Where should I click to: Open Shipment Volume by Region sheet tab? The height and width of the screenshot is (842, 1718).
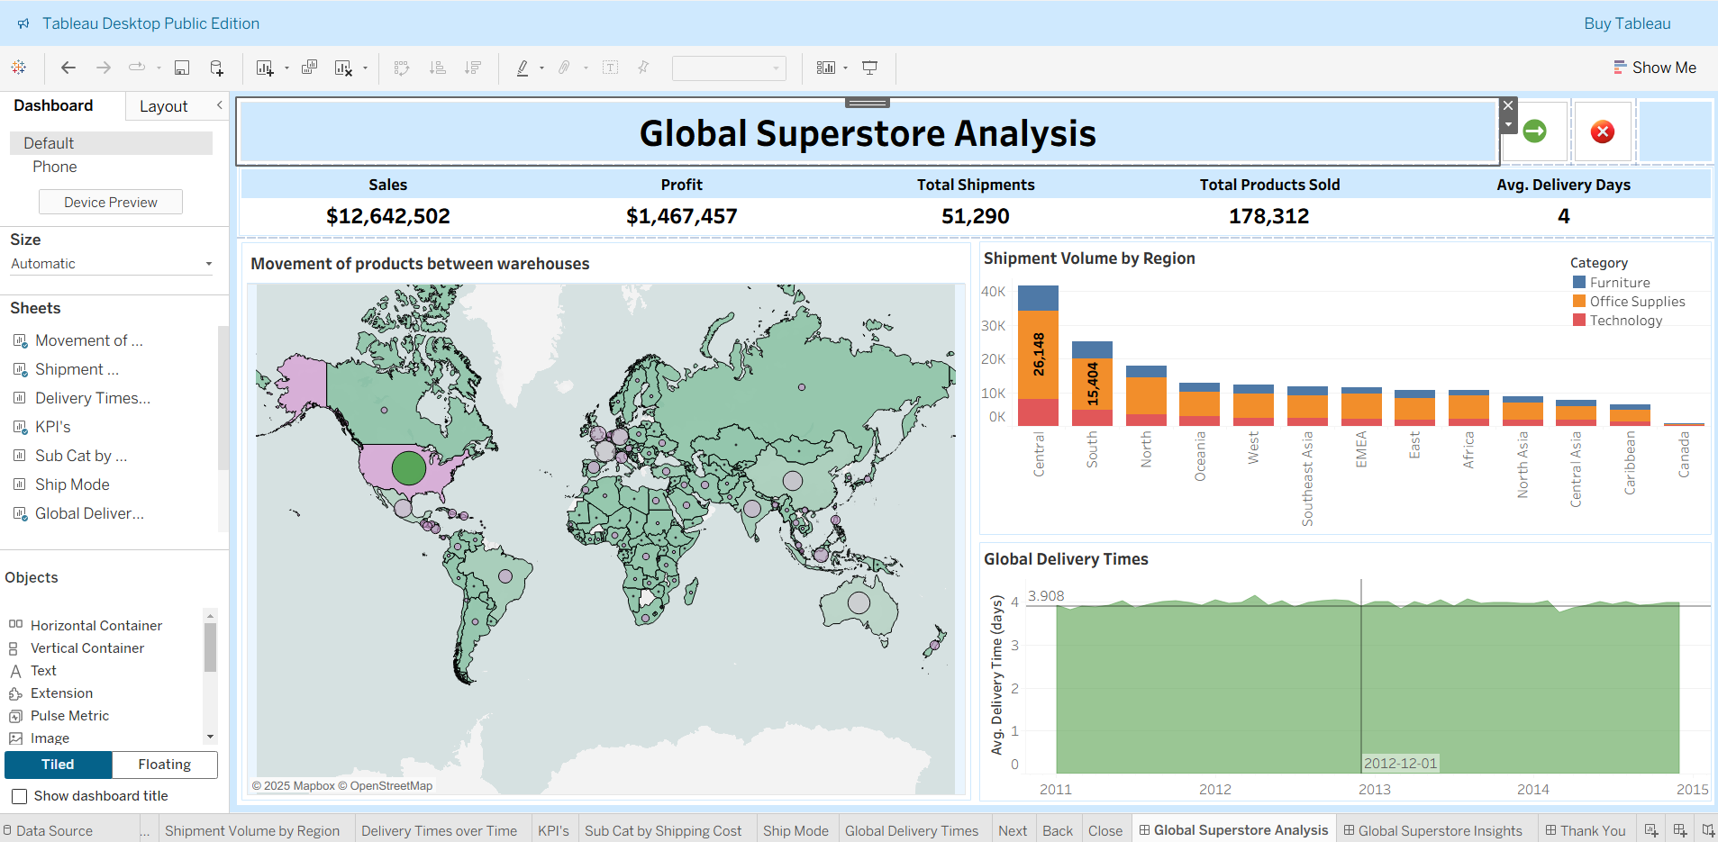pos(252,831)
